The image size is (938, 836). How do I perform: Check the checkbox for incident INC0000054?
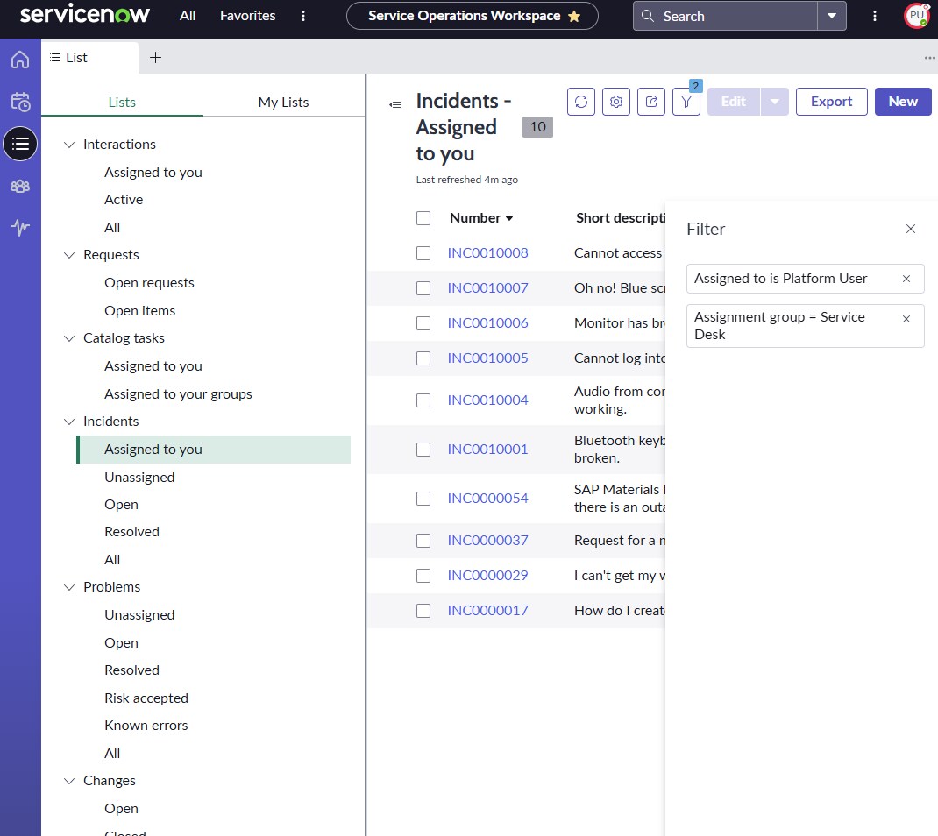click(x=423, y=498)
